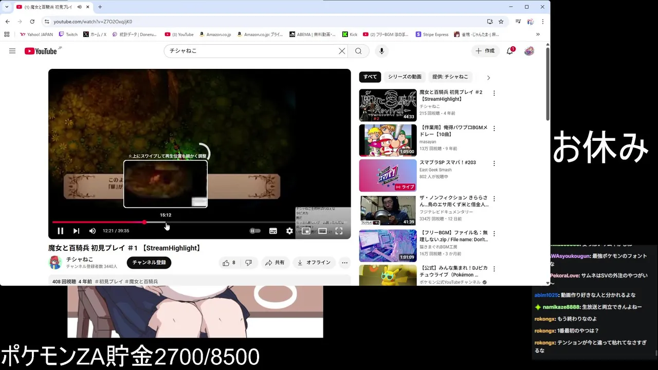The height and width of the screenshot is (370, 658).
Task: Reload the page with browser refresh
Action: 32,22
